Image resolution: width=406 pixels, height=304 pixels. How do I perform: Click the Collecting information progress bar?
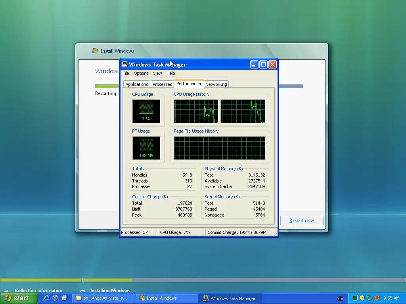tap(41, 280)
